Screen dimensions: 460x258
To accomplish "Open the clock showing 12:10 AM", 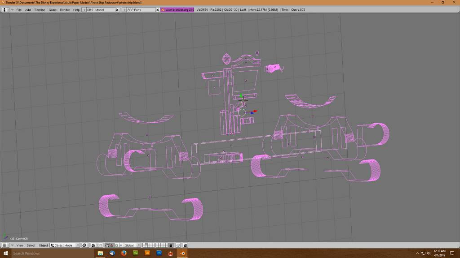I will click(x=439, y=254).
